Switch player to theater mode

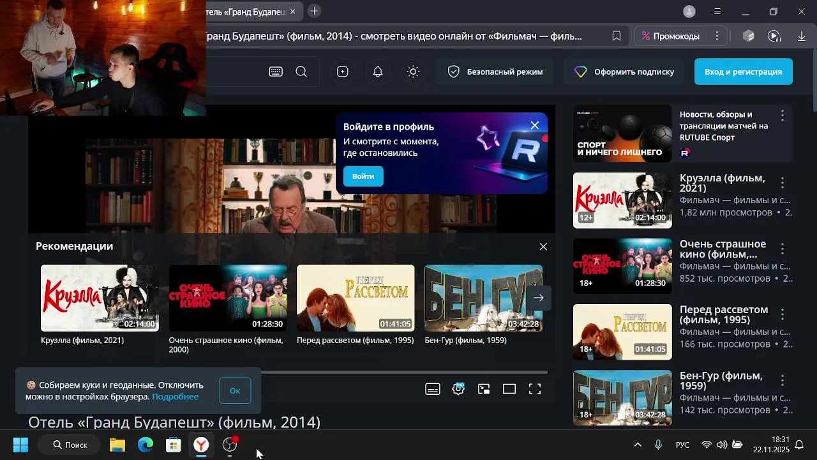pyautogui.click(x=509, y=389)
